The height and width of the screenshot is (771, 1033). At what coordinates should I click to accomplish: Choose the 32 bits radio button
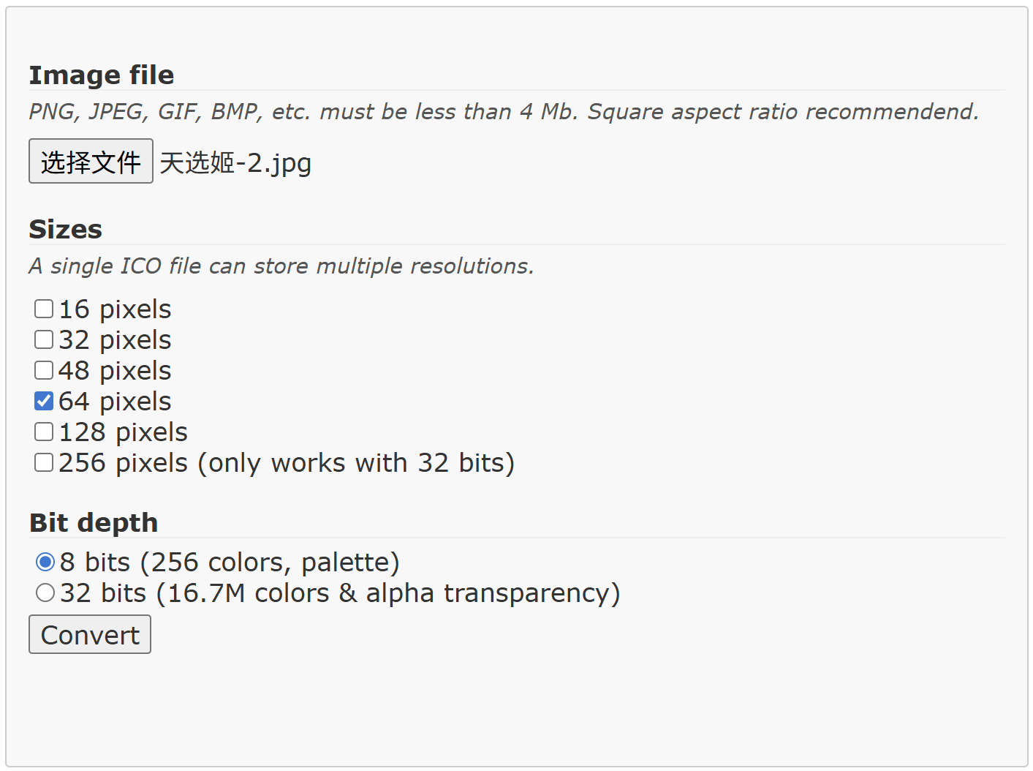[45, 593]
